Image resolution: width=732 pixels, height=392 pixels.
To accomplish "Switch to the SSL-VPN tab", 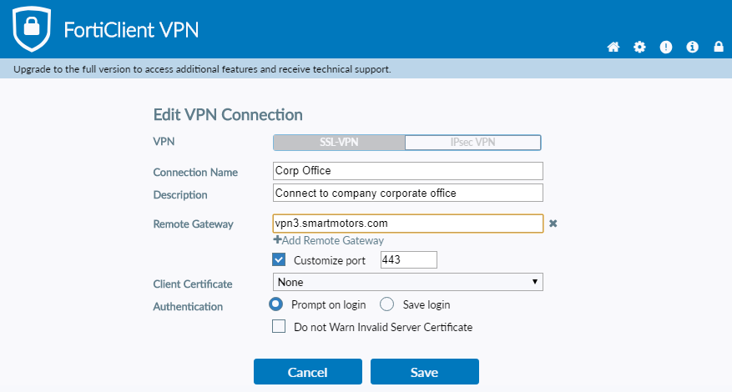I will pos(339,143).
